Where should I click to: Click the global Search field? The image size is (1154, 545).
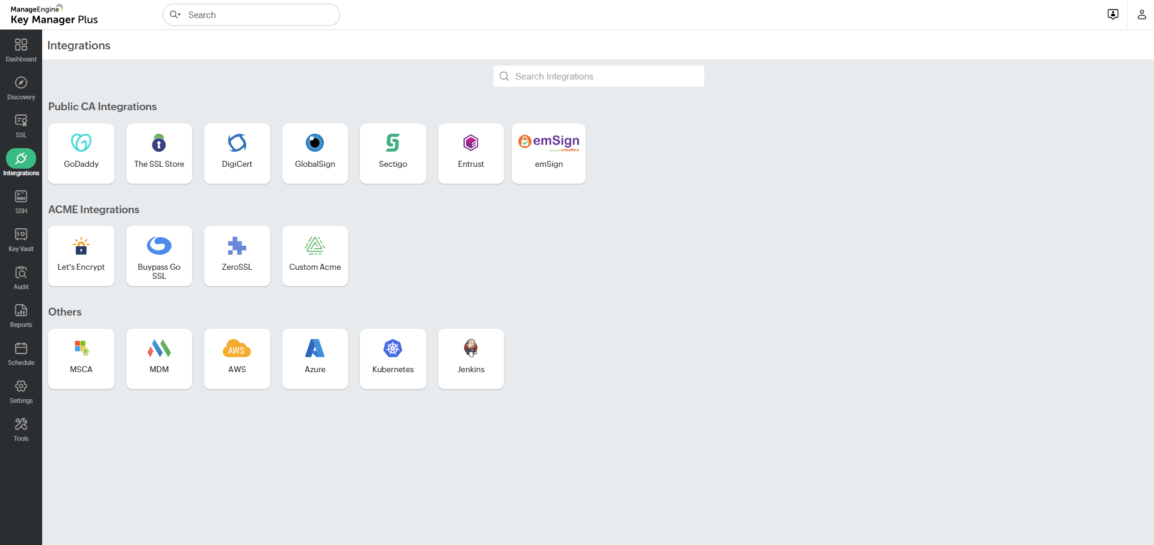tap(251, 14)
